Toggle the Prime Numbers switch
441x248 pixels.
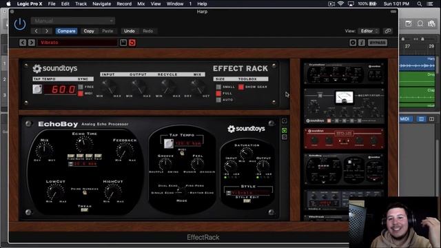tap(84, 192)
